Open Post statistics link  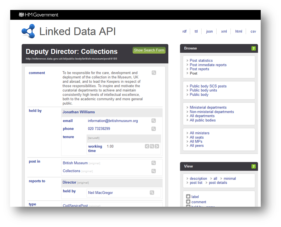(201, 60)
